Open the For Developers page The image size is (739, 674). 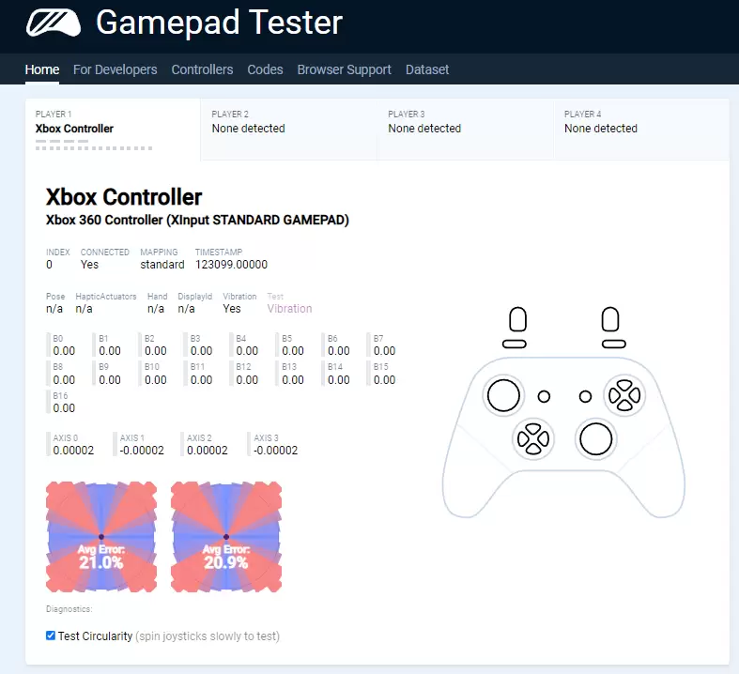pyautogui.click(x=115, y=69)
